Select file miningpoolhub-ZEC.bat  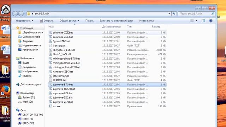66,63
